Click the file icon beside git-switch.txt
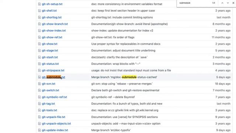Viewport: 236px width, 133px height. point(39,90)
